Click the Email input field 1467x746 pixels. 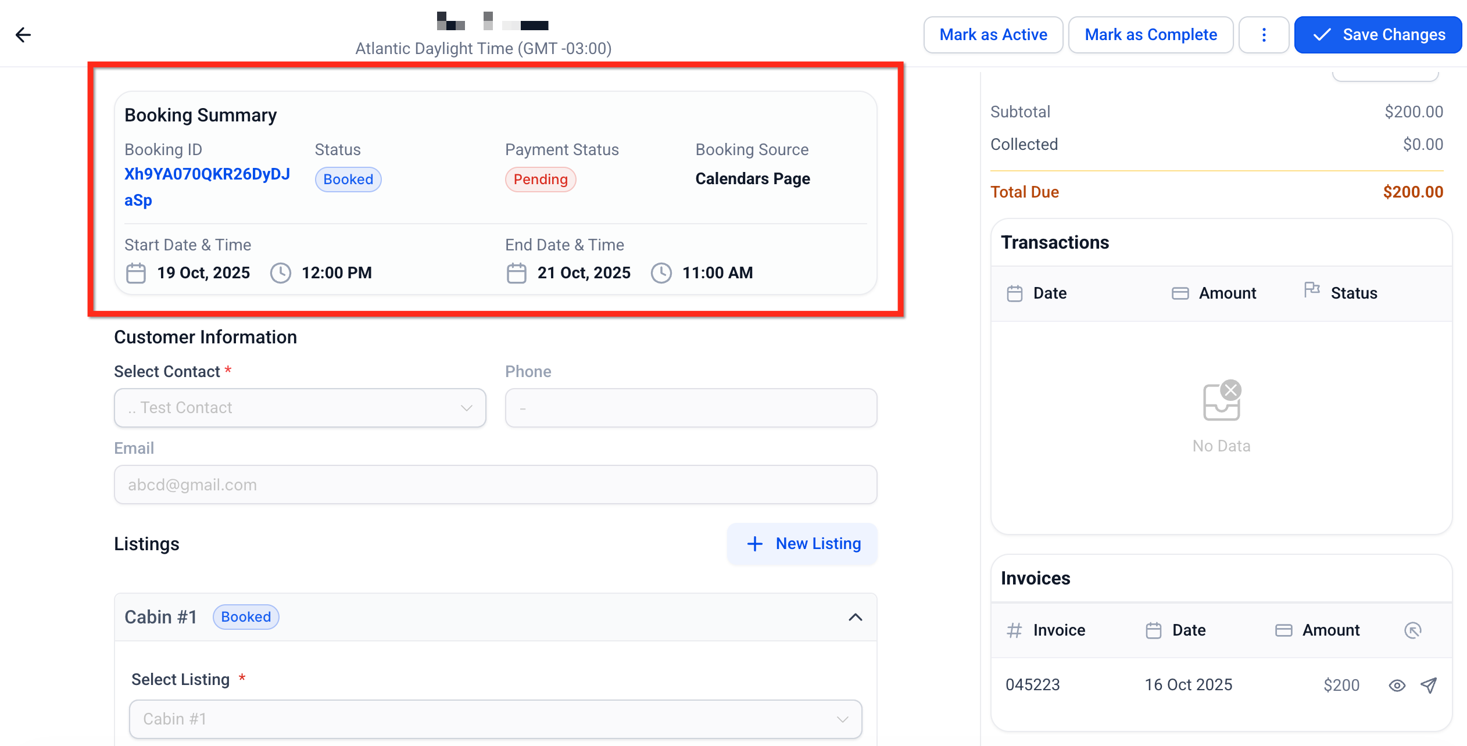[x=495, y=485]
